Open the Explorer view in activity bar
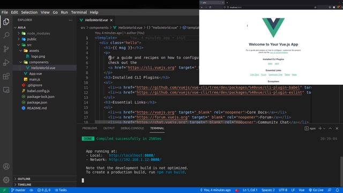Viewport: 343px width, 193px height. pyautogui.click(x=6, y=21)
